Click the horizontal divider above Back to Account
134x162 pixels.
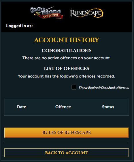[x=67, y=143]
